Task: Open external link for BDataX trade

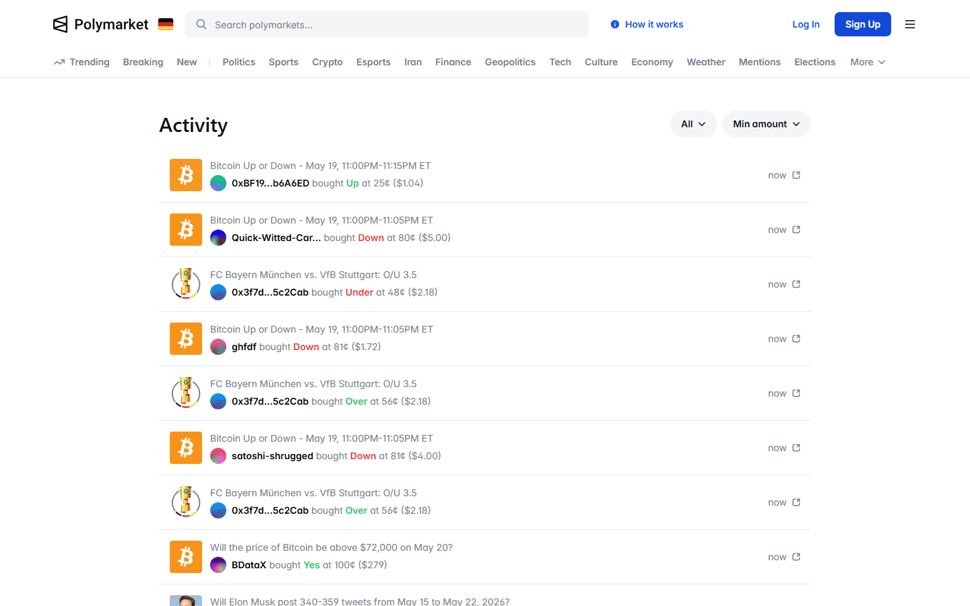Action: click(x=796, y=557)
